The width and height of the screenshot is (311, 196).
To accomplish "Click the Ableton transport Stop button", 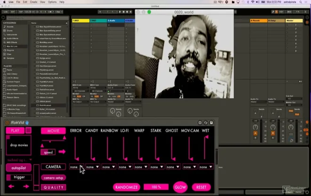I will click(x=123, y=12).
